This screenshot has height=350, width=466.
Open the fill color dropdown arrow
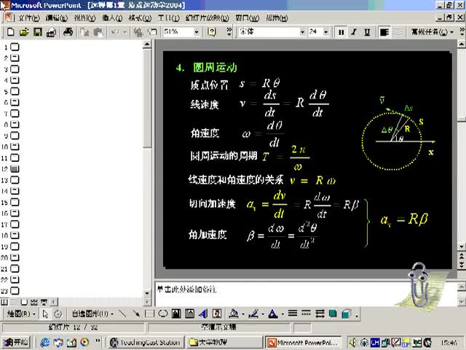tap(243, 314)
